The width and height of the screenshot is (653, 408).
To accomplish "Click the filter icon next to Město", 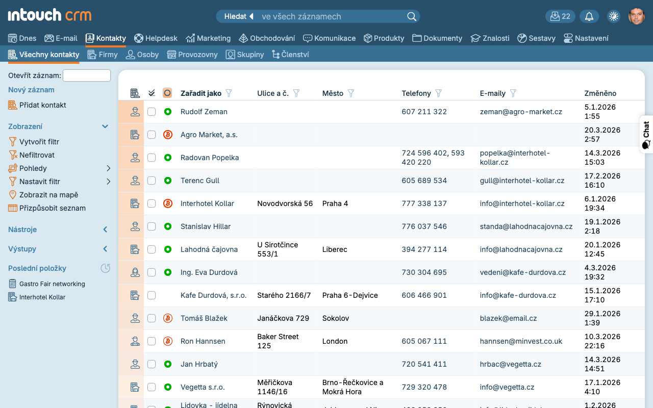I will pos(351,93).
